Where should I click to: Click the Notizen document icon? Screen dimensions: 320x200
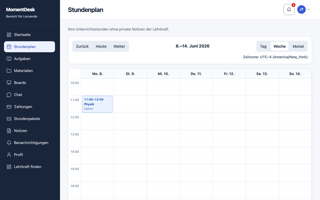[x=9, y=131]
